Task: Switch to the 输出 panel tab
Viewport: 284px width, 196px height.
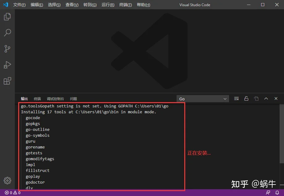Action: point(24,99)
